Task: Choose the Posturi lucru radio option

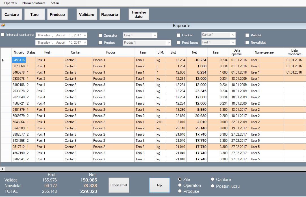Action: pos(213,186)
